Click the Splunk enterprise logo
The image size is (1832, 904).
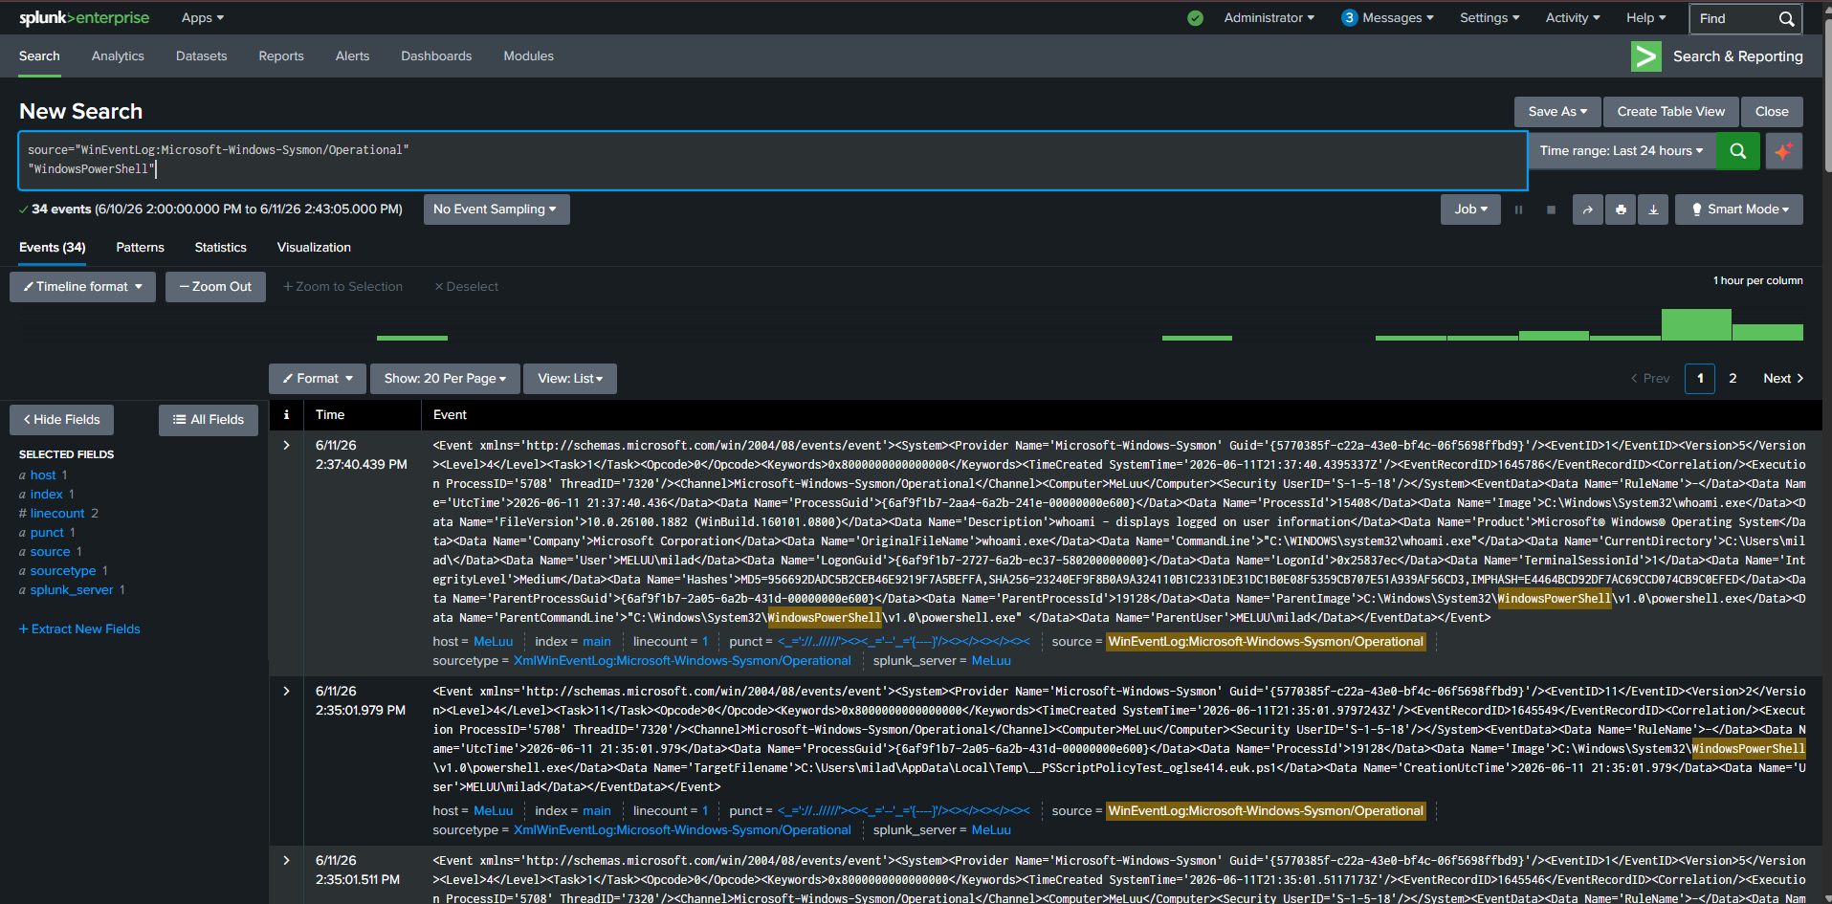click(84, 18)
